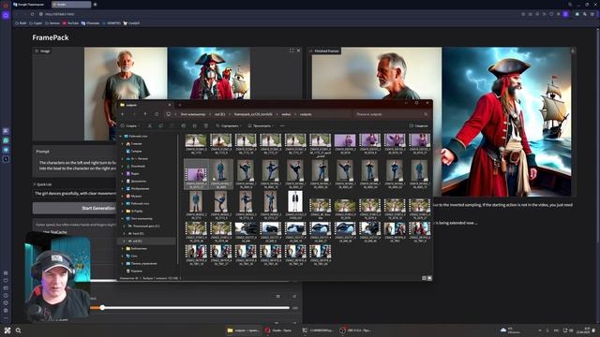Image resolution: width=600 pixels, height=337 pixels.
Task: Collapse This PC node in navigation tree
Action: pyautogui.click(x=123, y=218)
